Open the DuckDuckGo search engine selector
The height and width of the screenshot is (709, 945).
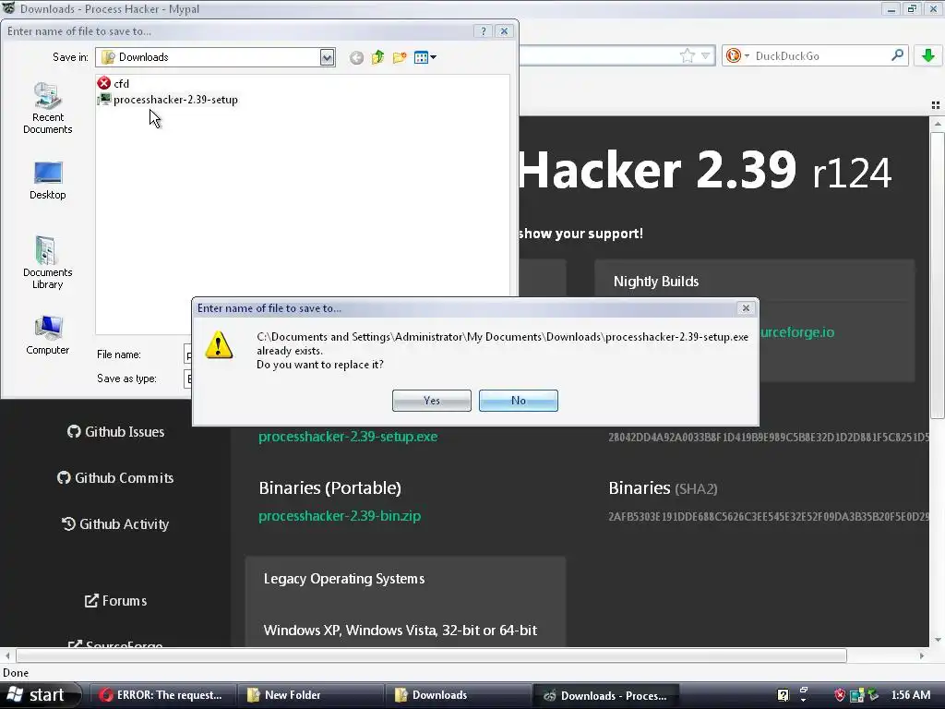[x=737, y=56]
